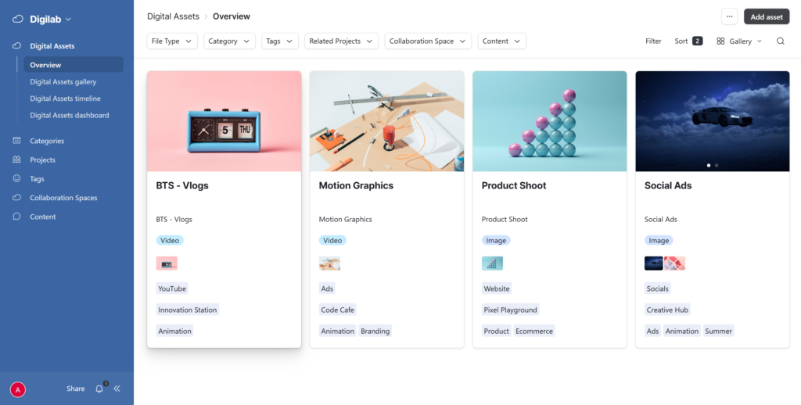Click the Pixel Playground chip
Image resolution: width=801 pixels, height=405 pixels.
click(510, 310)
